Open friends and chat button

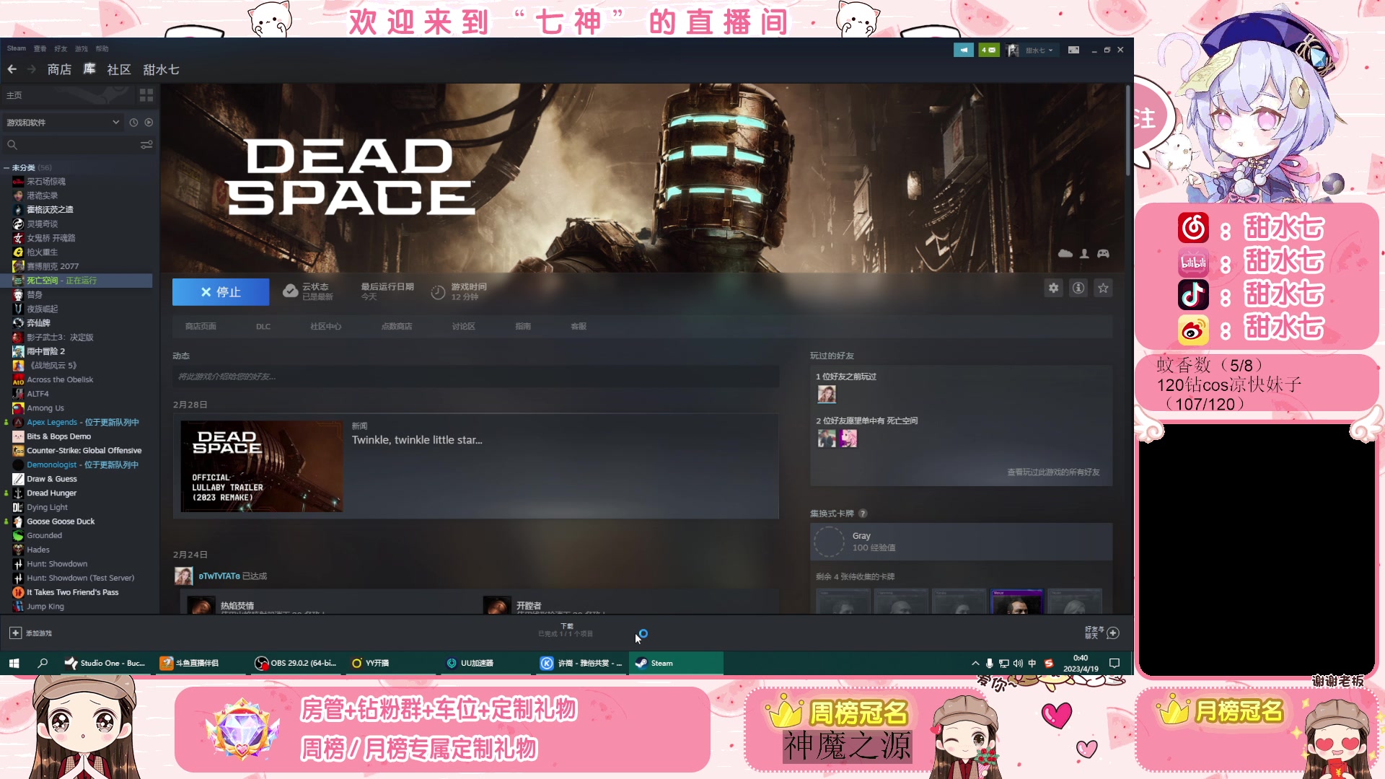point(1102,633)
